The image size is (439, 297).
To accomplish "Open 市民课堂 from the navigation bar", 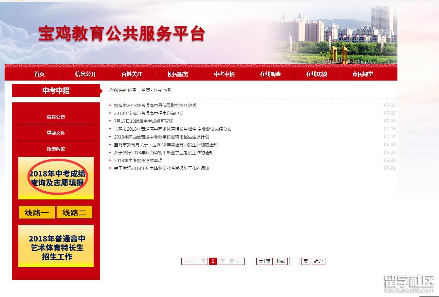I will point(363,74).
